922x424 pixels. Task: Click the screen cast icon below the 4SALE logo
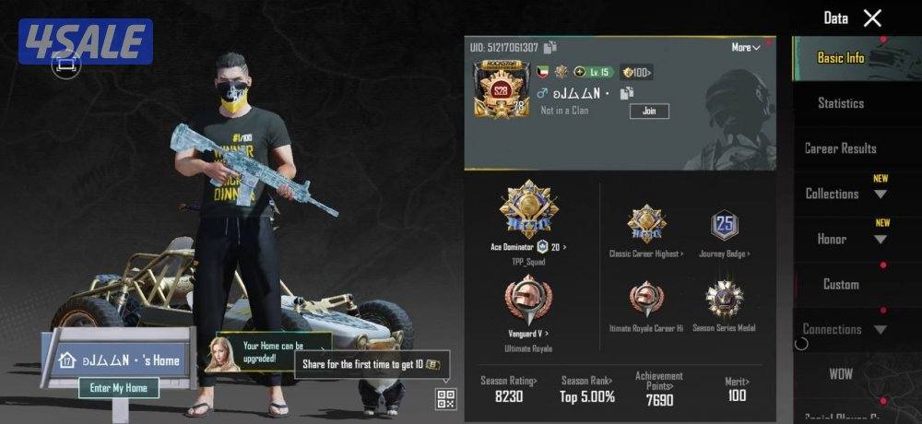(65, 64)
